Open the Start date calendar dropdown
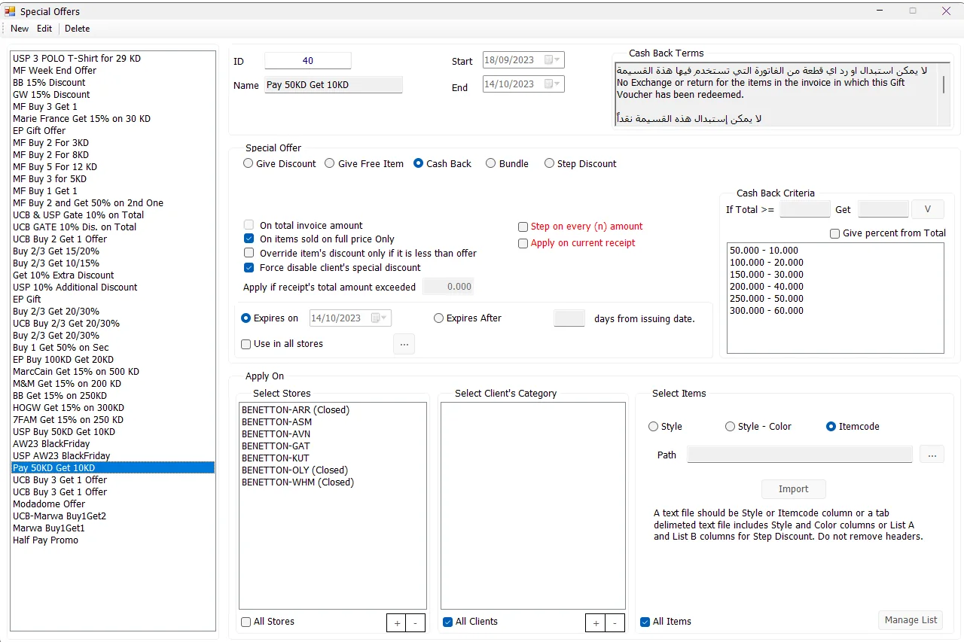The image size is (964, 642). coord(553,60)
